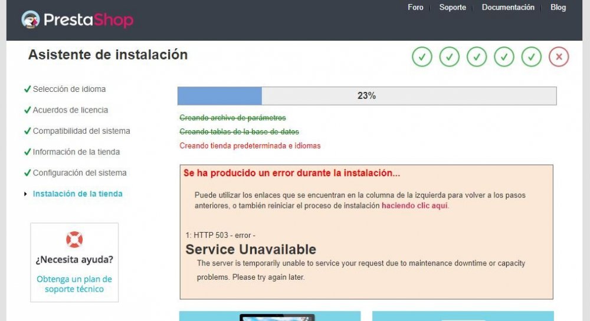Click the 23% installation progress bar
Screen dimensions: 590x321
[x=367, y=96]
